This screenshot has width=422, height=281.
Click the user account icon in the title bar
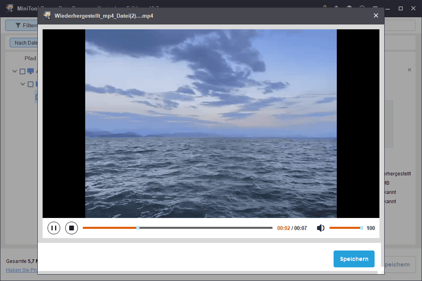(x=336, y=8)
